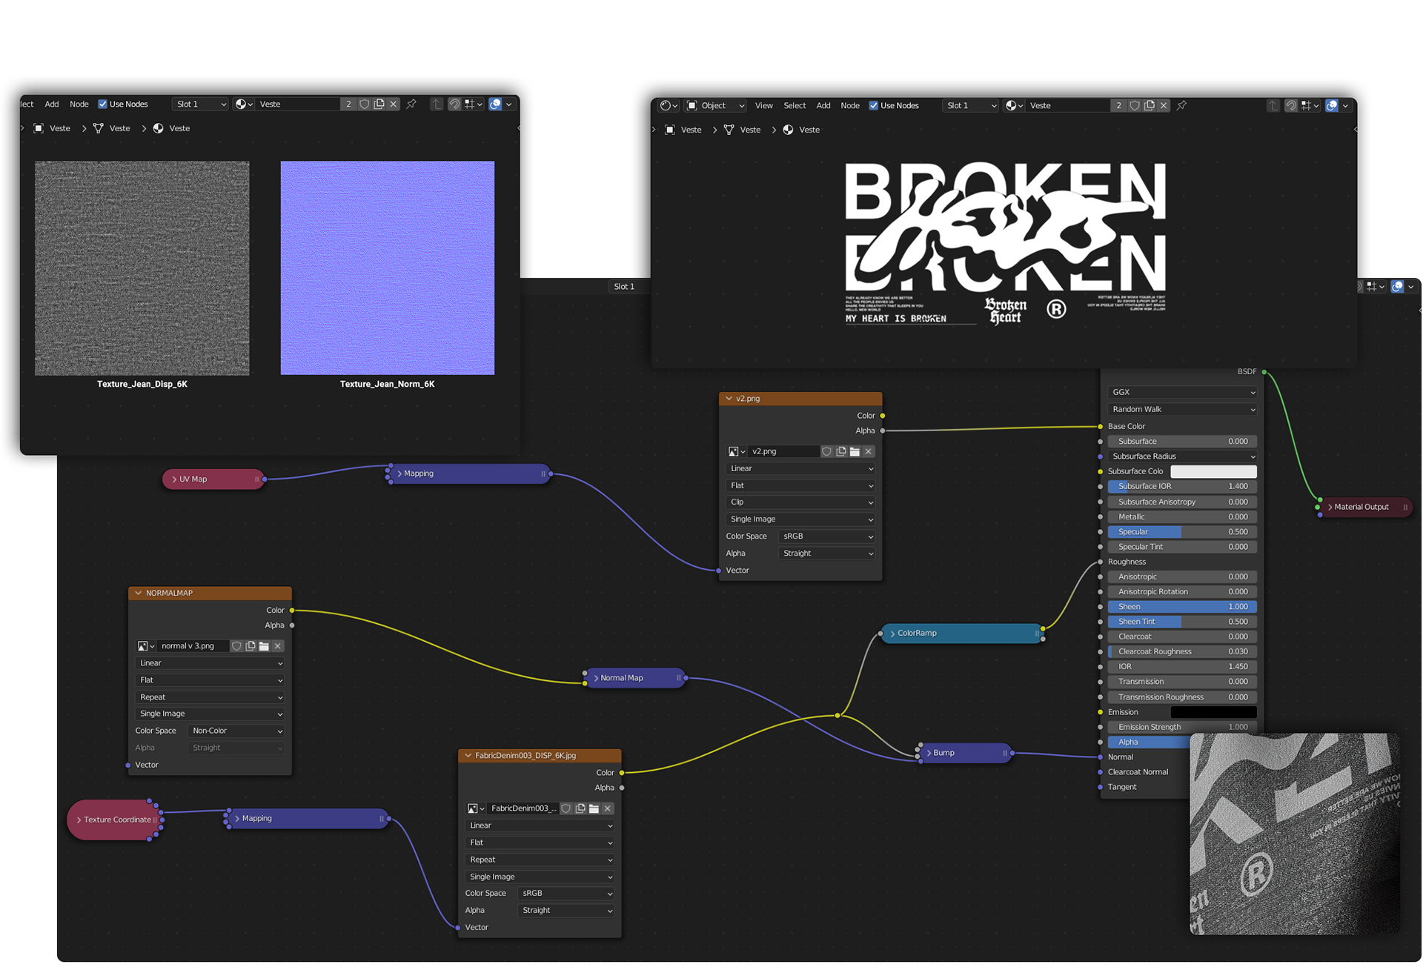Browse image icon in v2.png node
This screenshot has height=967, width=1423.
tap(736, 451)
